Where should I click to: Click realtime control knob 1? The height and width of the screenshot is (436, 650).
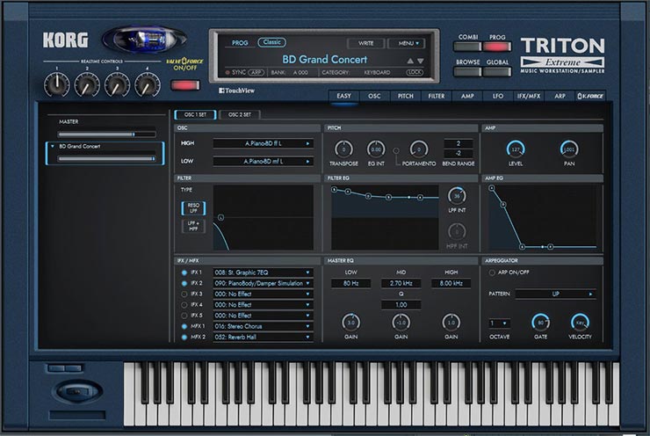[x=56, y=84]
